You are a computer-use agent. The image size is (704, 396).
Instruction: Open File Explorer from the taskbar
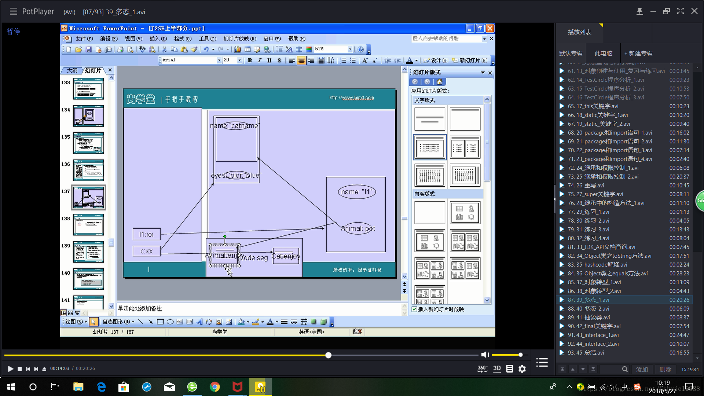point(78,387)
